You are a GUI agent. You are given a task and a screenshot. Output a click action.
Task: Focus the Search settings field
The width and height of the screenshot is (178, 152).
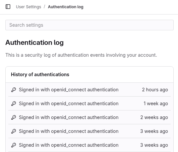pos(89,25)
